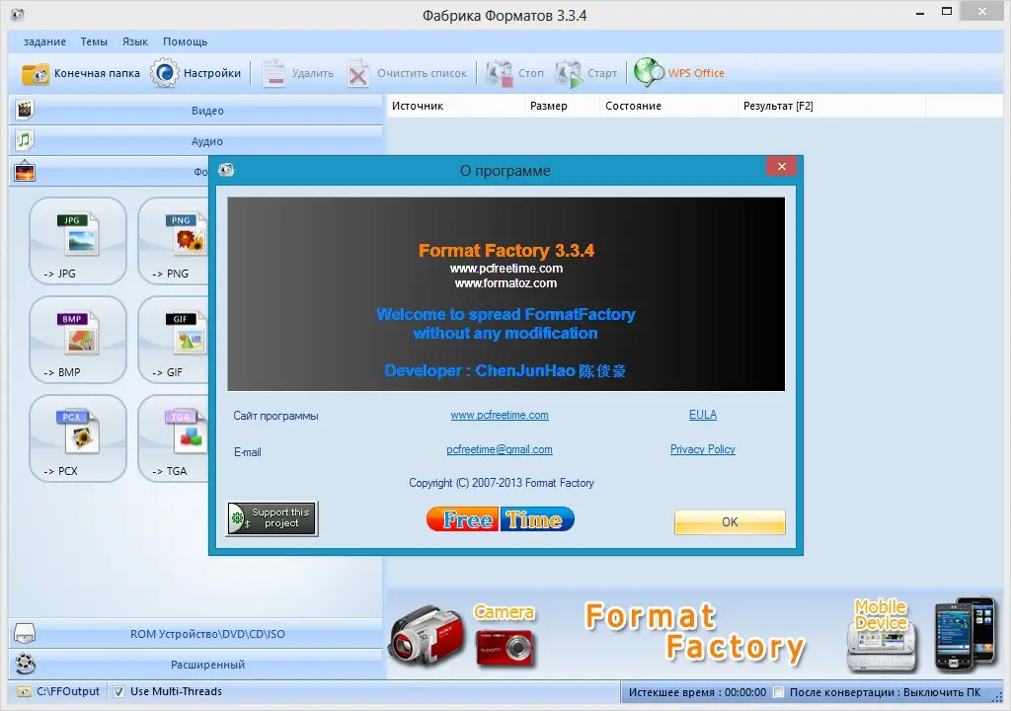
Task: Open Настройки settings gear icon
Action: (165, 73)
